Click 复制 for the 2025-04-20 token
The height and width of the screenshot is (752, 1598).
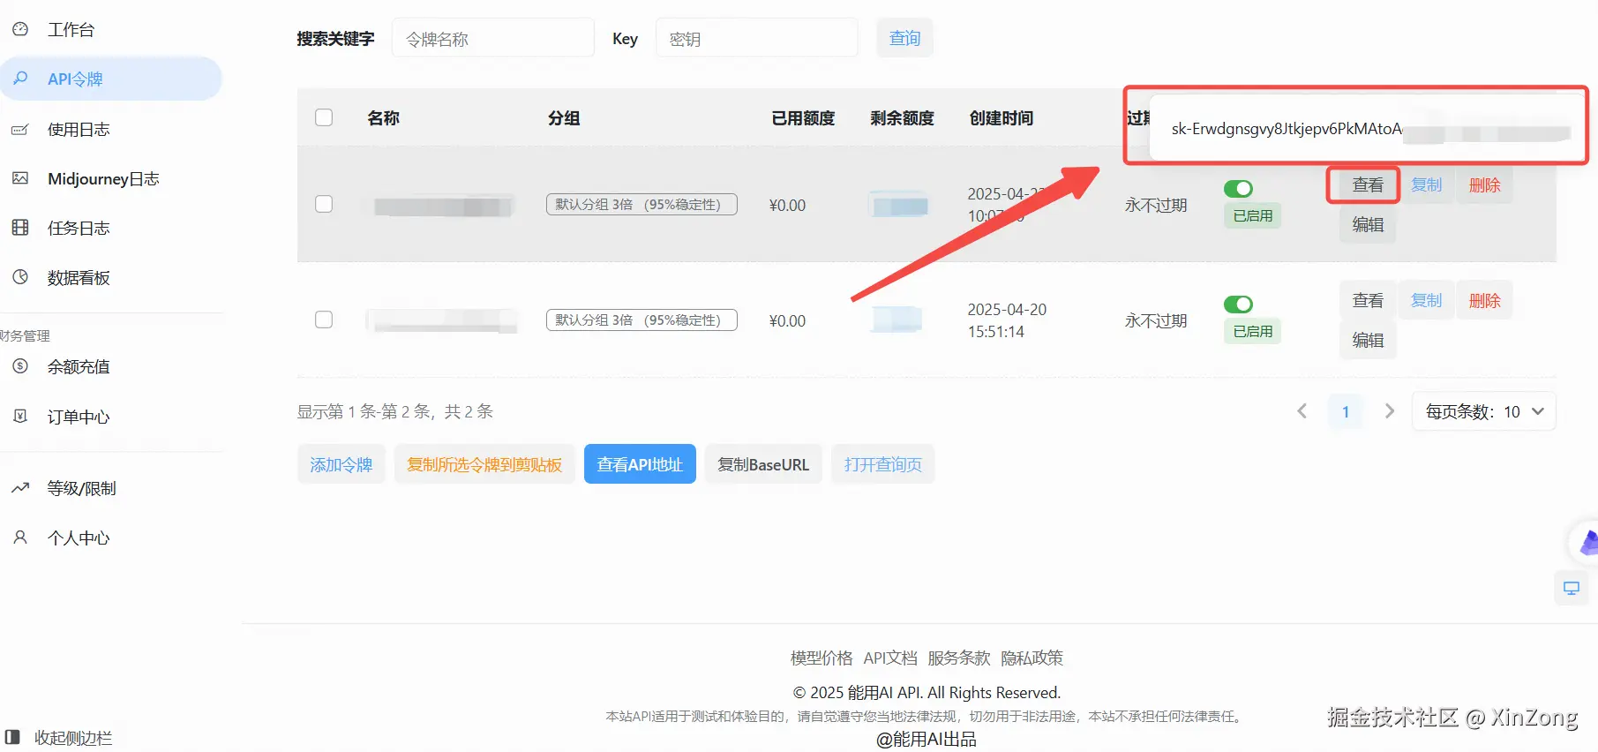tap(1426, 300)
